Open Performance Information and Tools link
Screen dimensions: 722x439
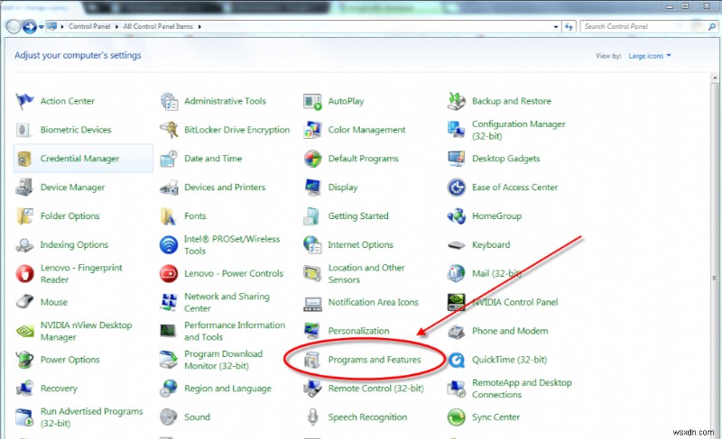235,331
